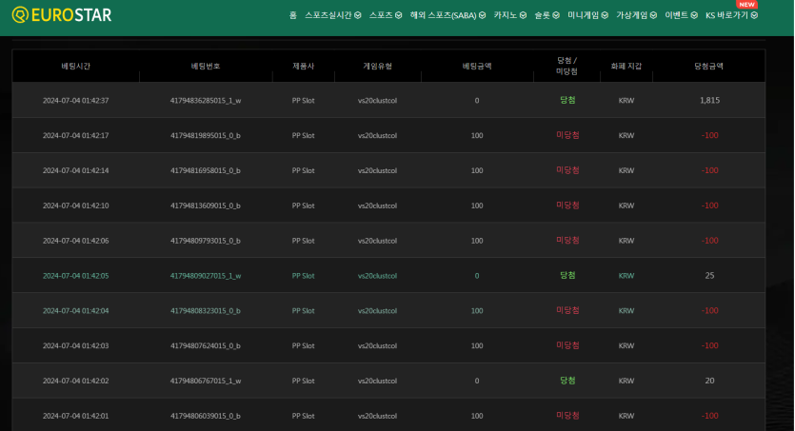Select bet number 41794806767015_1_w
Screen dimensions: 795x431
206,381
